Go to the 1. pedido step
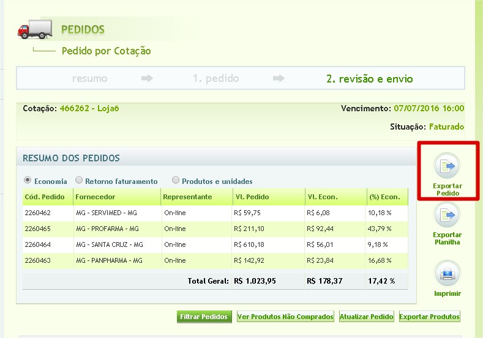This screenshot has height=338, width=483. (215, 78)
